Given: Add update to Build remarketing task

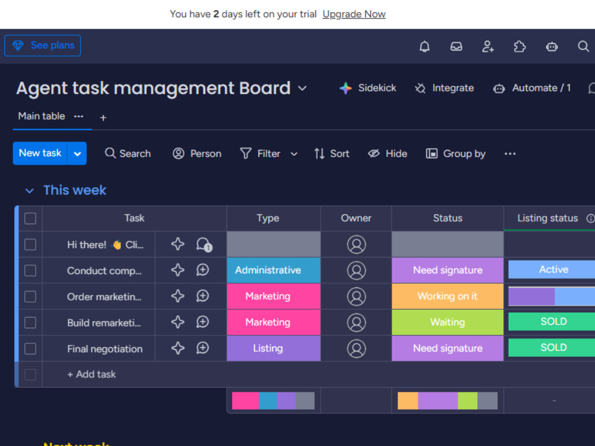Looking at the screenshot, I should [x=203, y=322].
